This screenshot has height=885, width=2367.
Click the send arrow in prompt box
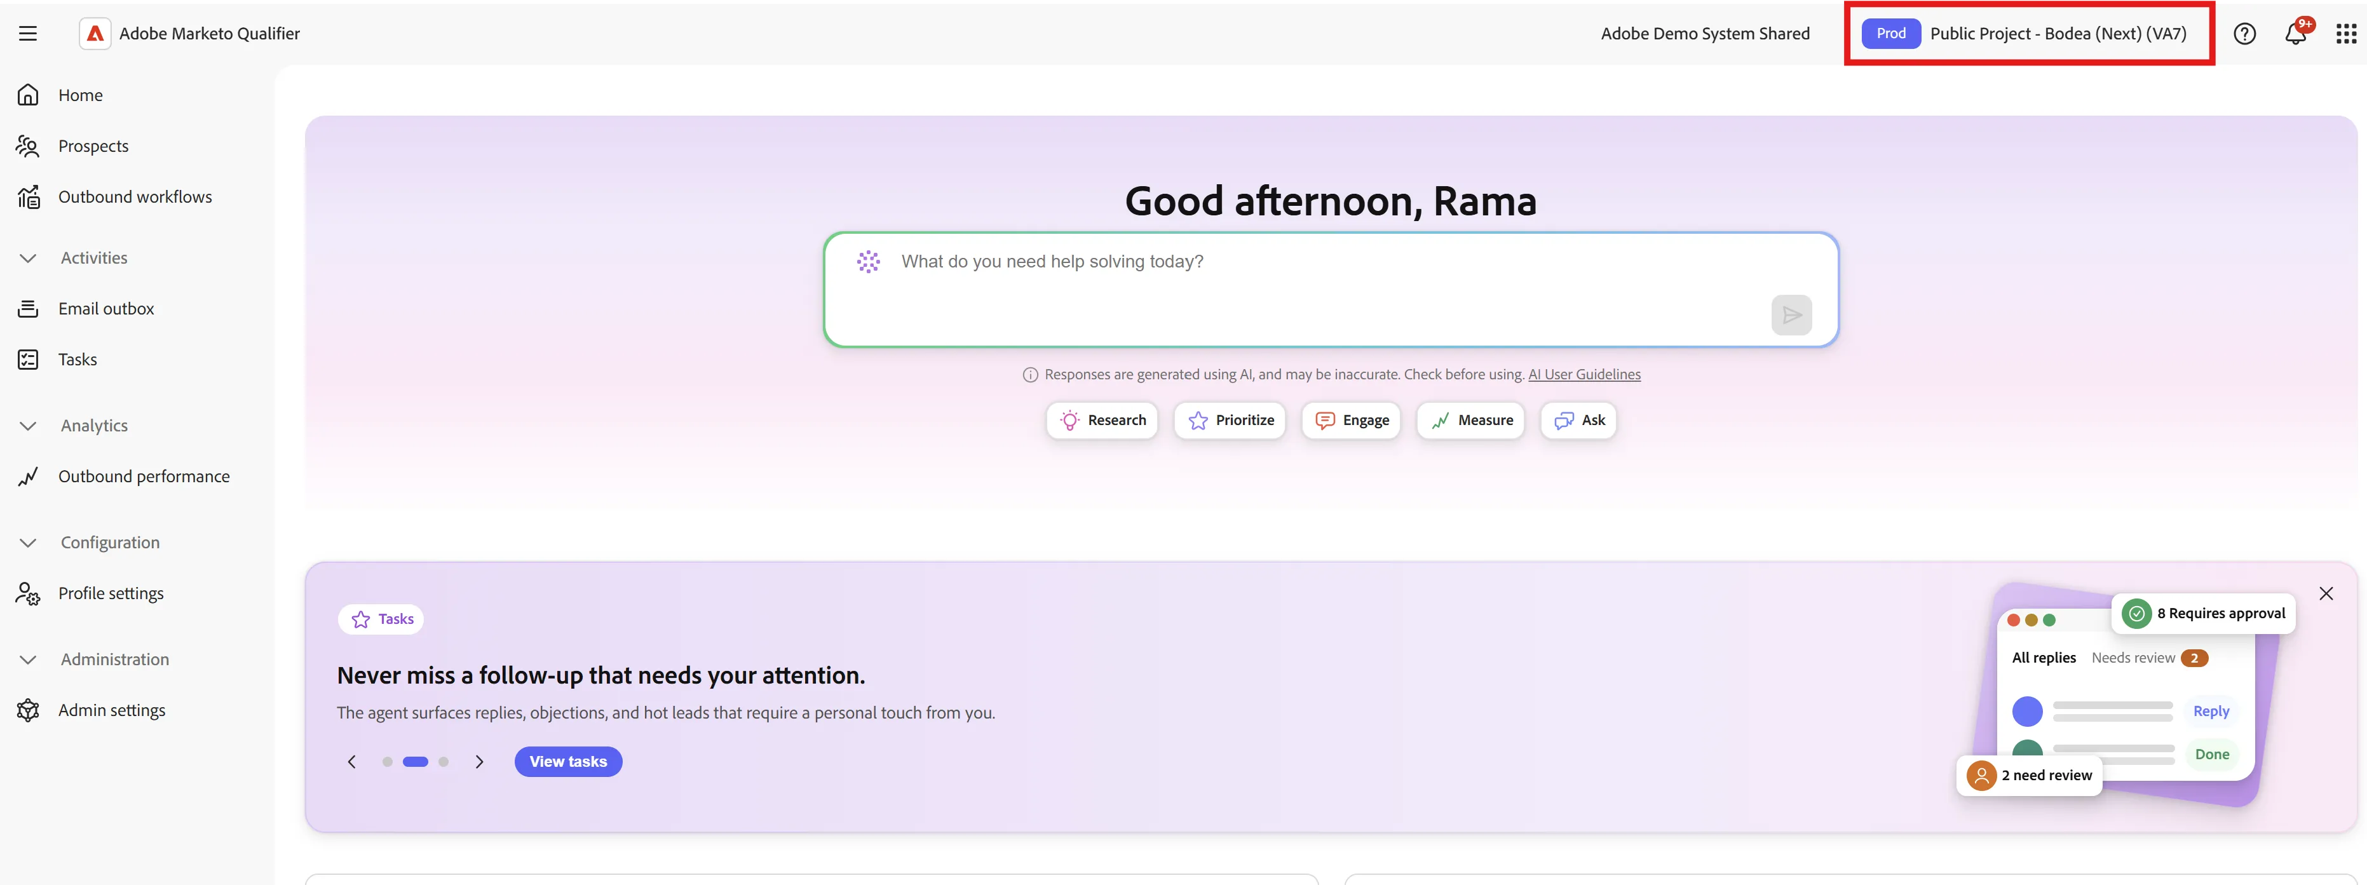(1791, 315)
